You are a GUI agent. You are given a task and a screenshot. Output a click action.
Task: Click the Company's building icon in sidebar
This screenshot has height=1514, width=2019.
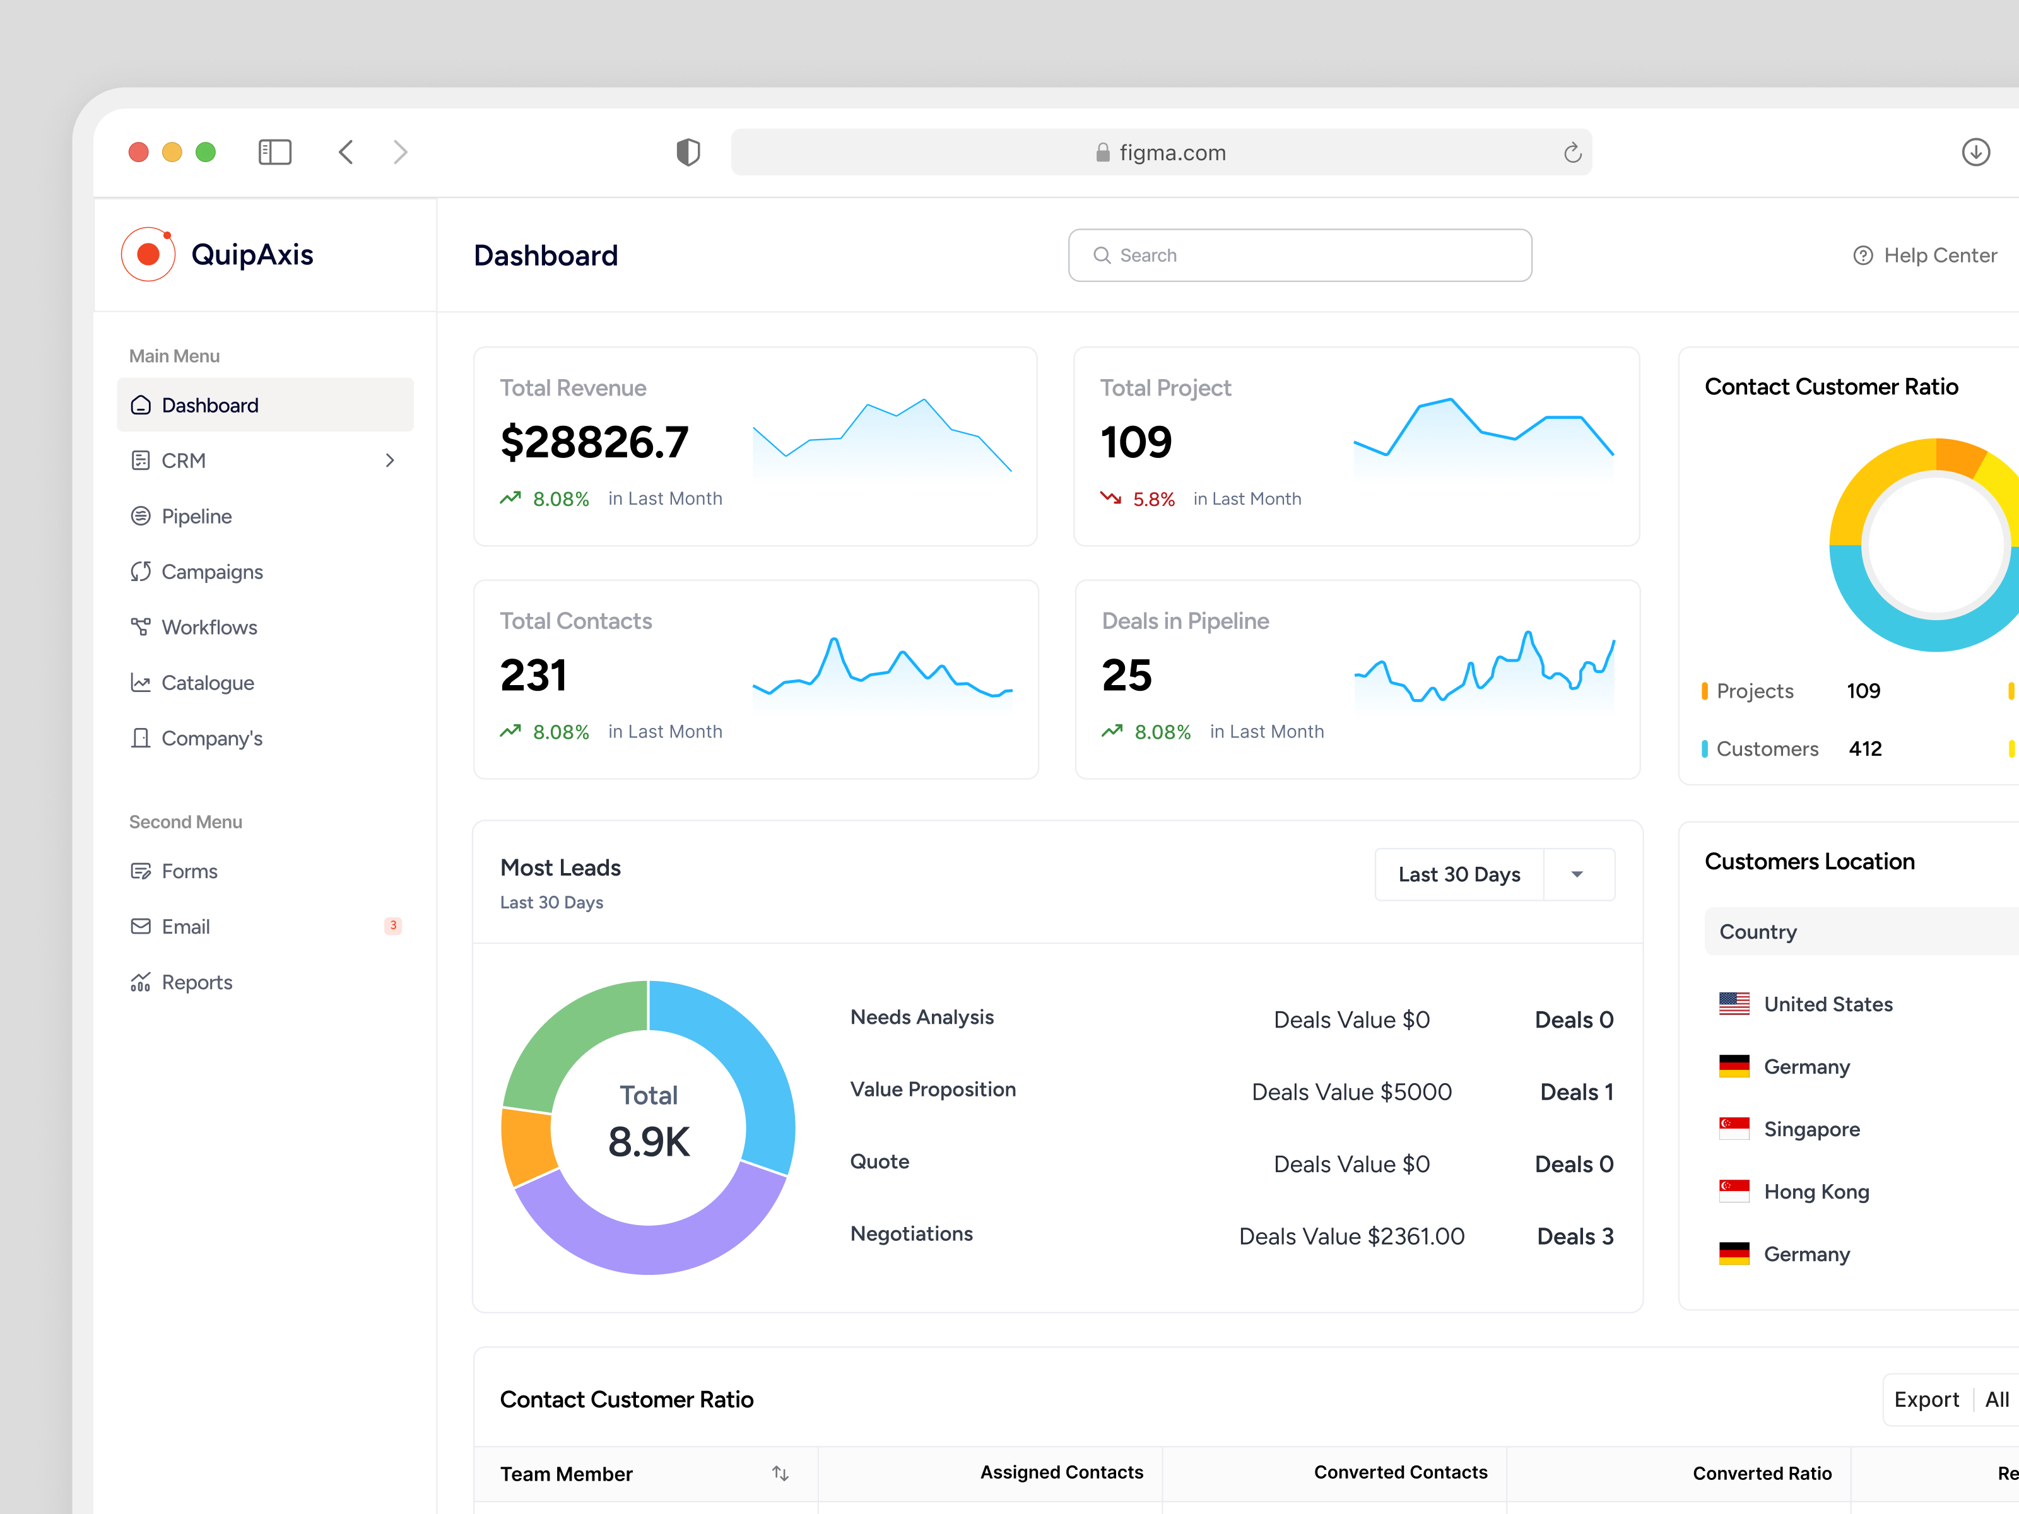pos(141,738)
